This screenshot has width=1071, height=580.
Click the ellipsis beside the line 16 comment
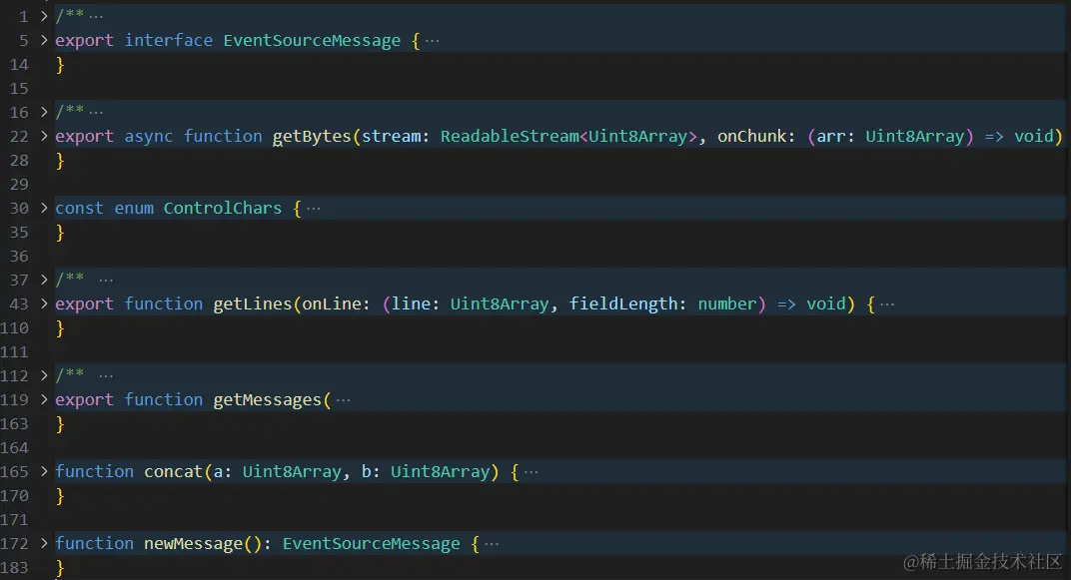pyautogui.click(x=96, y=112)
